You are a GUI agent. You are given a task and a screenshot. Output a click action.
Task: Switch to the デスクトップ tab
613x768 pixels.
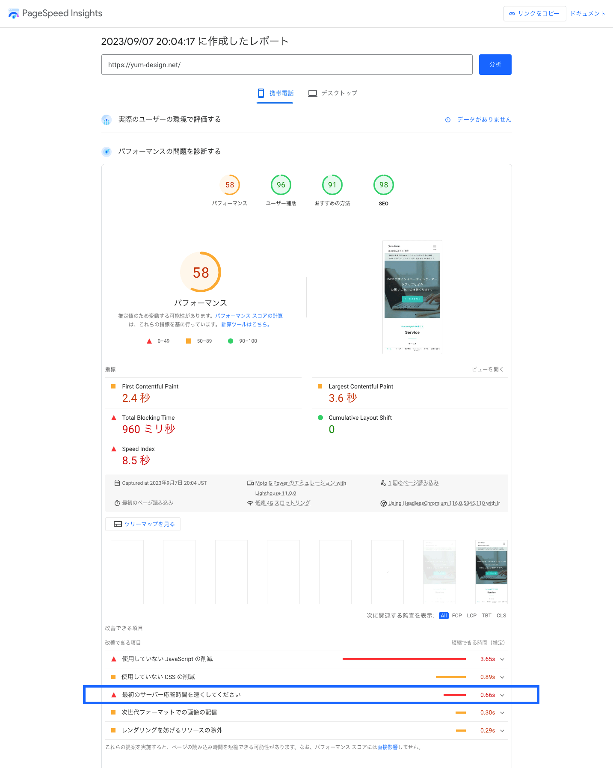click(x=333, y=93)
